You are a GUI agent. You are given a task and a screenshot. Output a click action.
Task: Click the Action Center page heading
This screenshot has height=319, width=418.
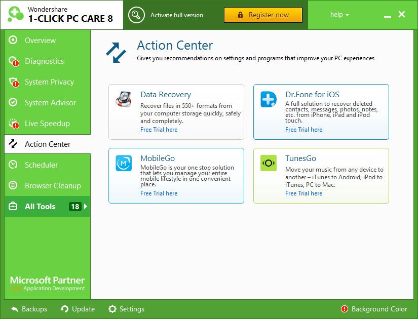175,45
